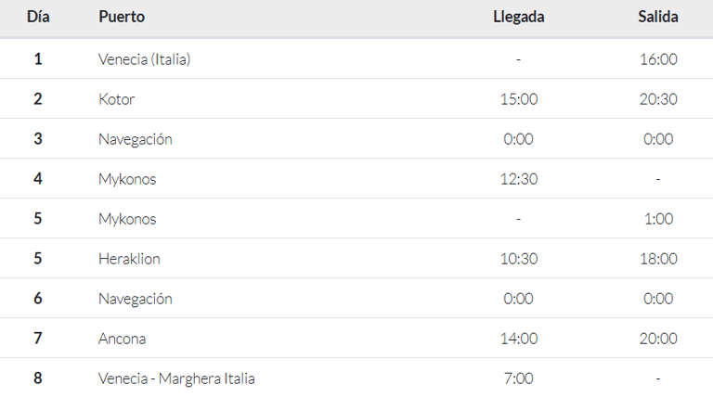This screenshot has width=713, height=410.
Task: Click final Venecia arrival time 7:00
Action: (x=518, y=378)
